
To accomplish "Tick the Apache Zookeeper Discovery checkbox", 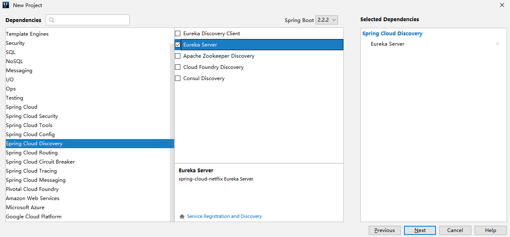I will [178, 56].
